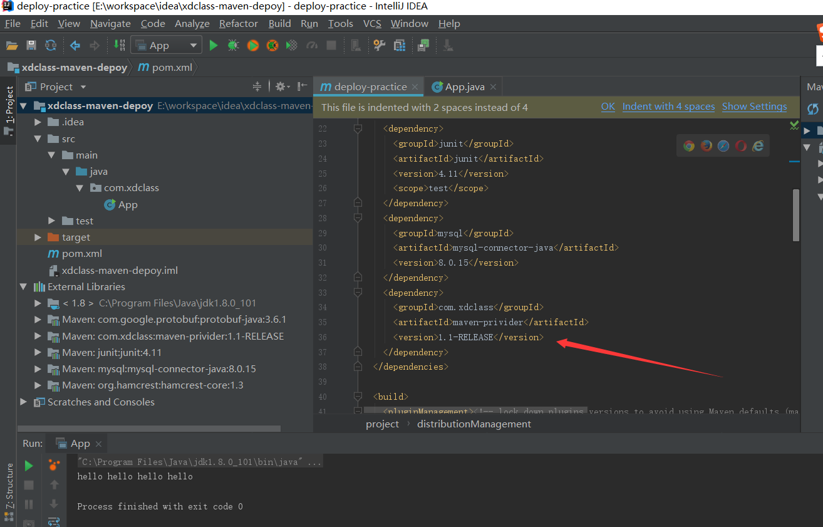
Task: Hide the Project tool window icon
Action: [303, 86]
